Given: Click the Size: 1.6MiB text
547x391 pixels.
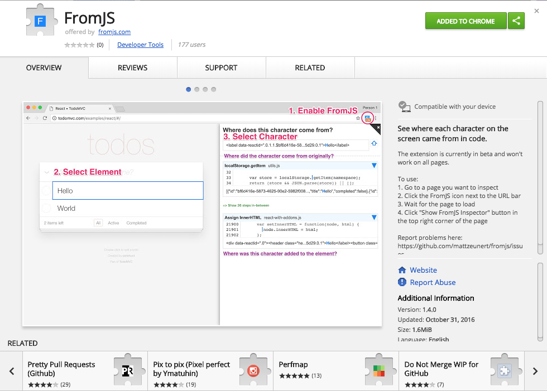Looking at the screenshot, I should tap(415, 330).
